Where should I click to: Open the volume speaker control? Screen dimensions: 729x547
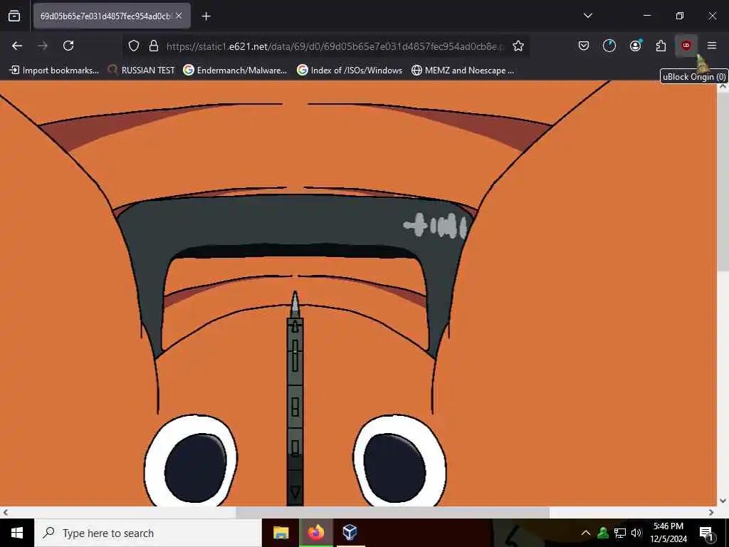point(636,533)
